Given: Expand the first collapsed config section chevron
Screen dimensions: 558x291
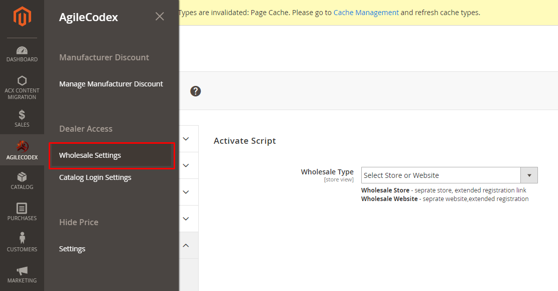Looking at the screenshot, I should [186, 139].
